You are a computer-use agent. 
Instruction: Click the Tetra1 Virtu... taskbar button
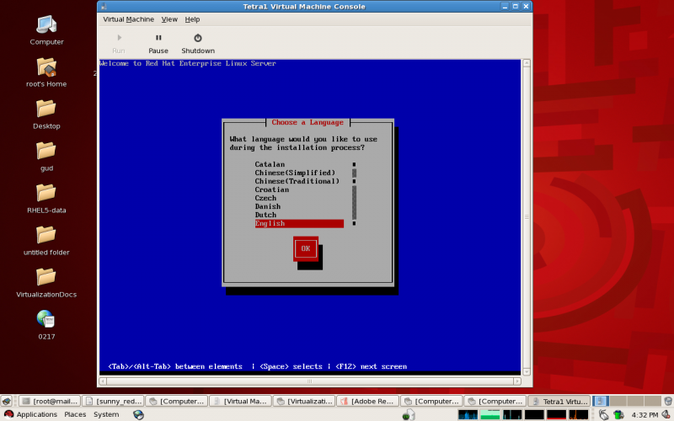pyautogui.click(x=559, y=402)
